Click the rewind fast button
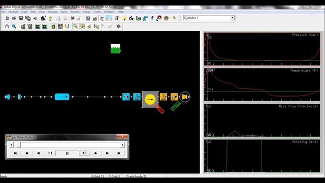The image size is (325, 183). [27, 153]
